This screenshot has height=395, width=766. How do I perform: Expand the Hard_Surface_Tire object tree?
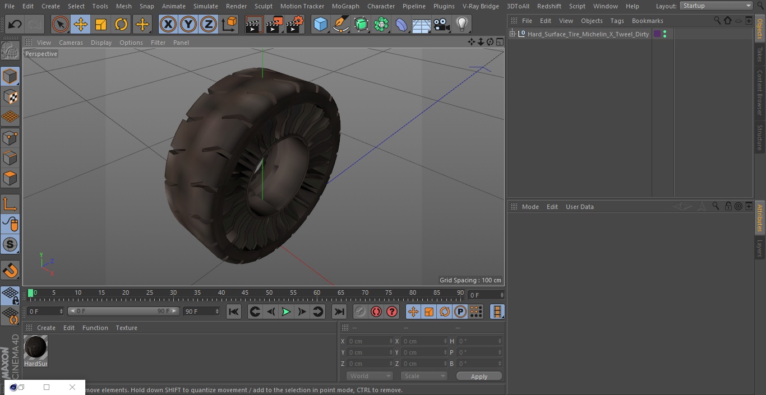[x=512, y=34]
